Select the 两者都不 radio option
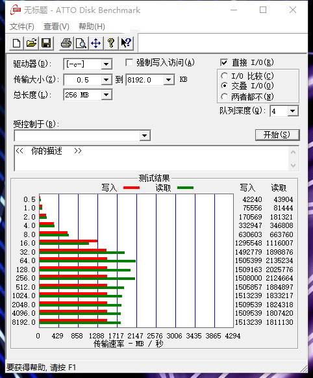Screen dimensions: 313x378 tap(224, 97)
